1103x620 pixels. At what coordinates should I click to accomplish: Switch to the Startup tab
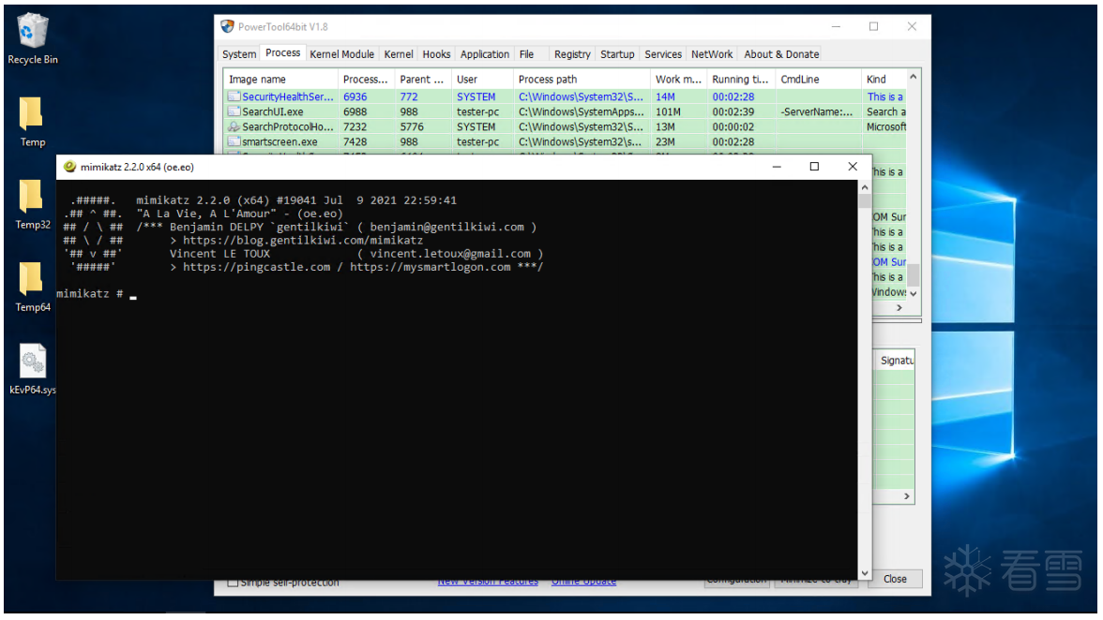click(x=617, y=54)
